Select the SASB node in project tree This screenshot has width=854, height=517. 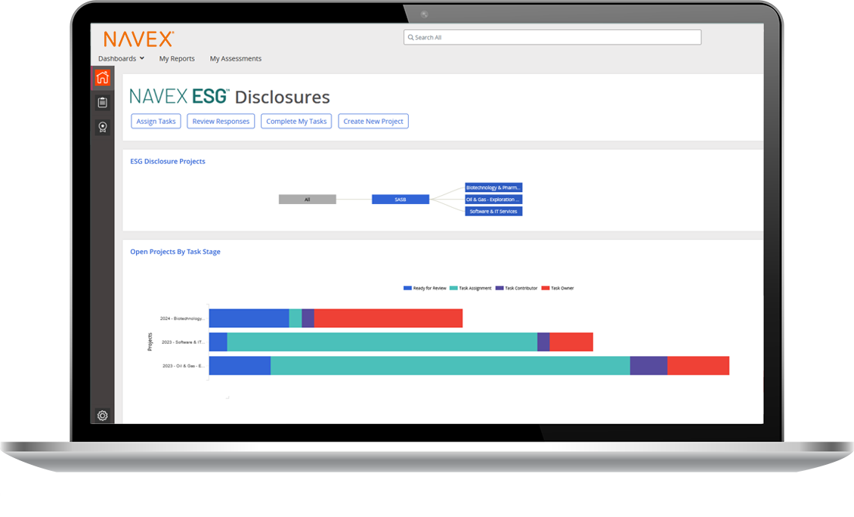tap(401, 200)
